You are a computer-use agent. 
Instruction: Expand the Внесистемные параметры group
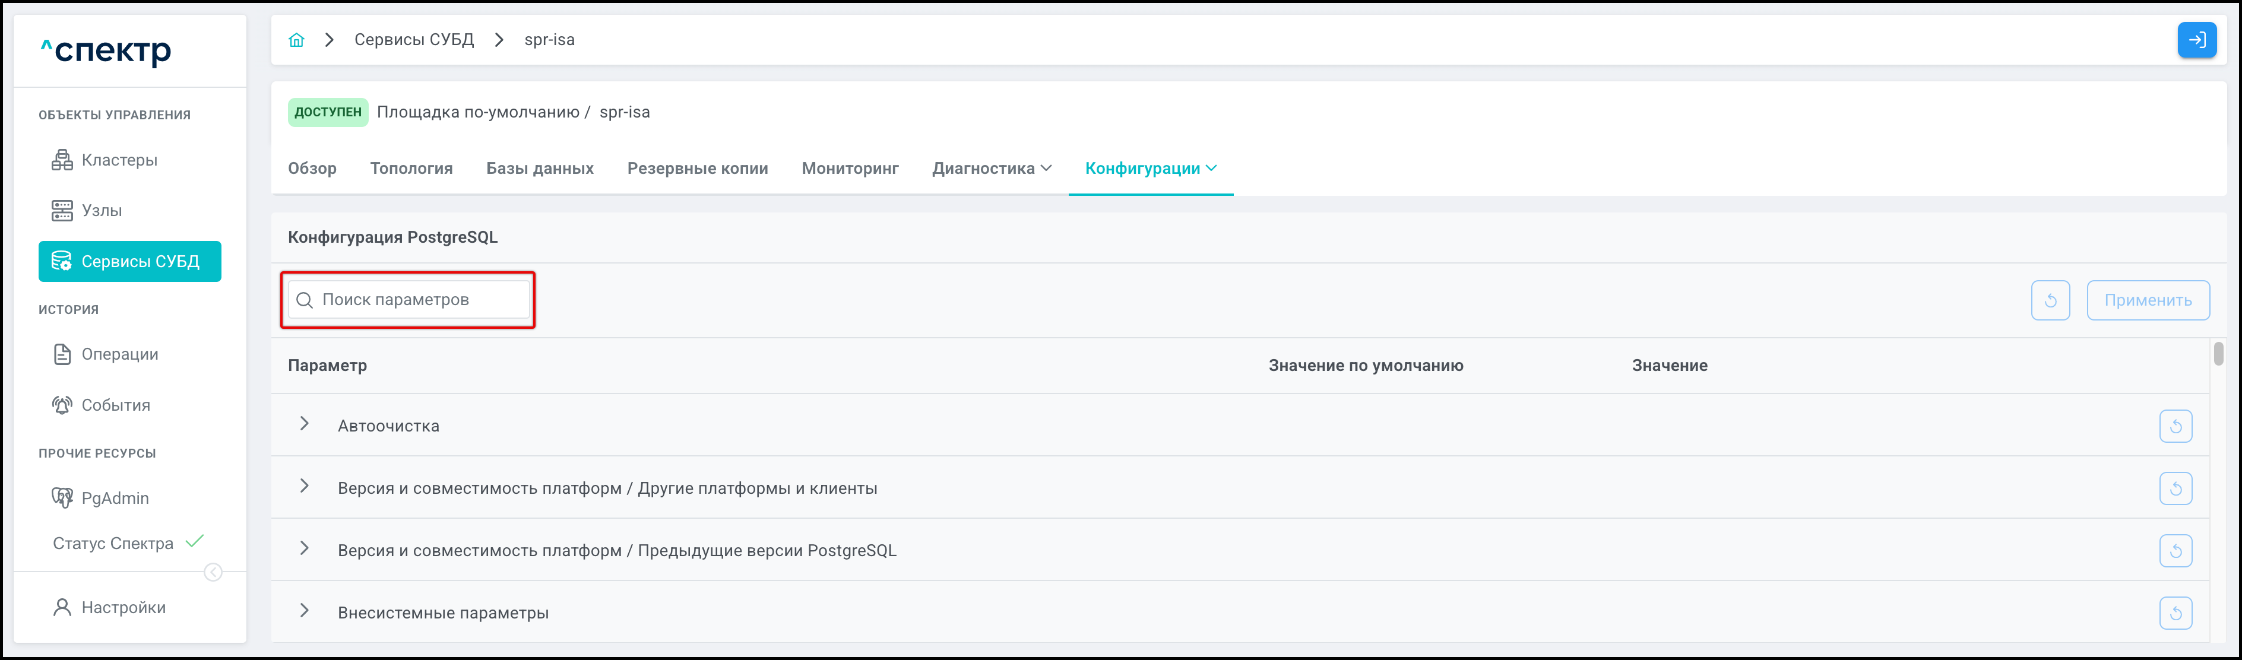(305, 611)
